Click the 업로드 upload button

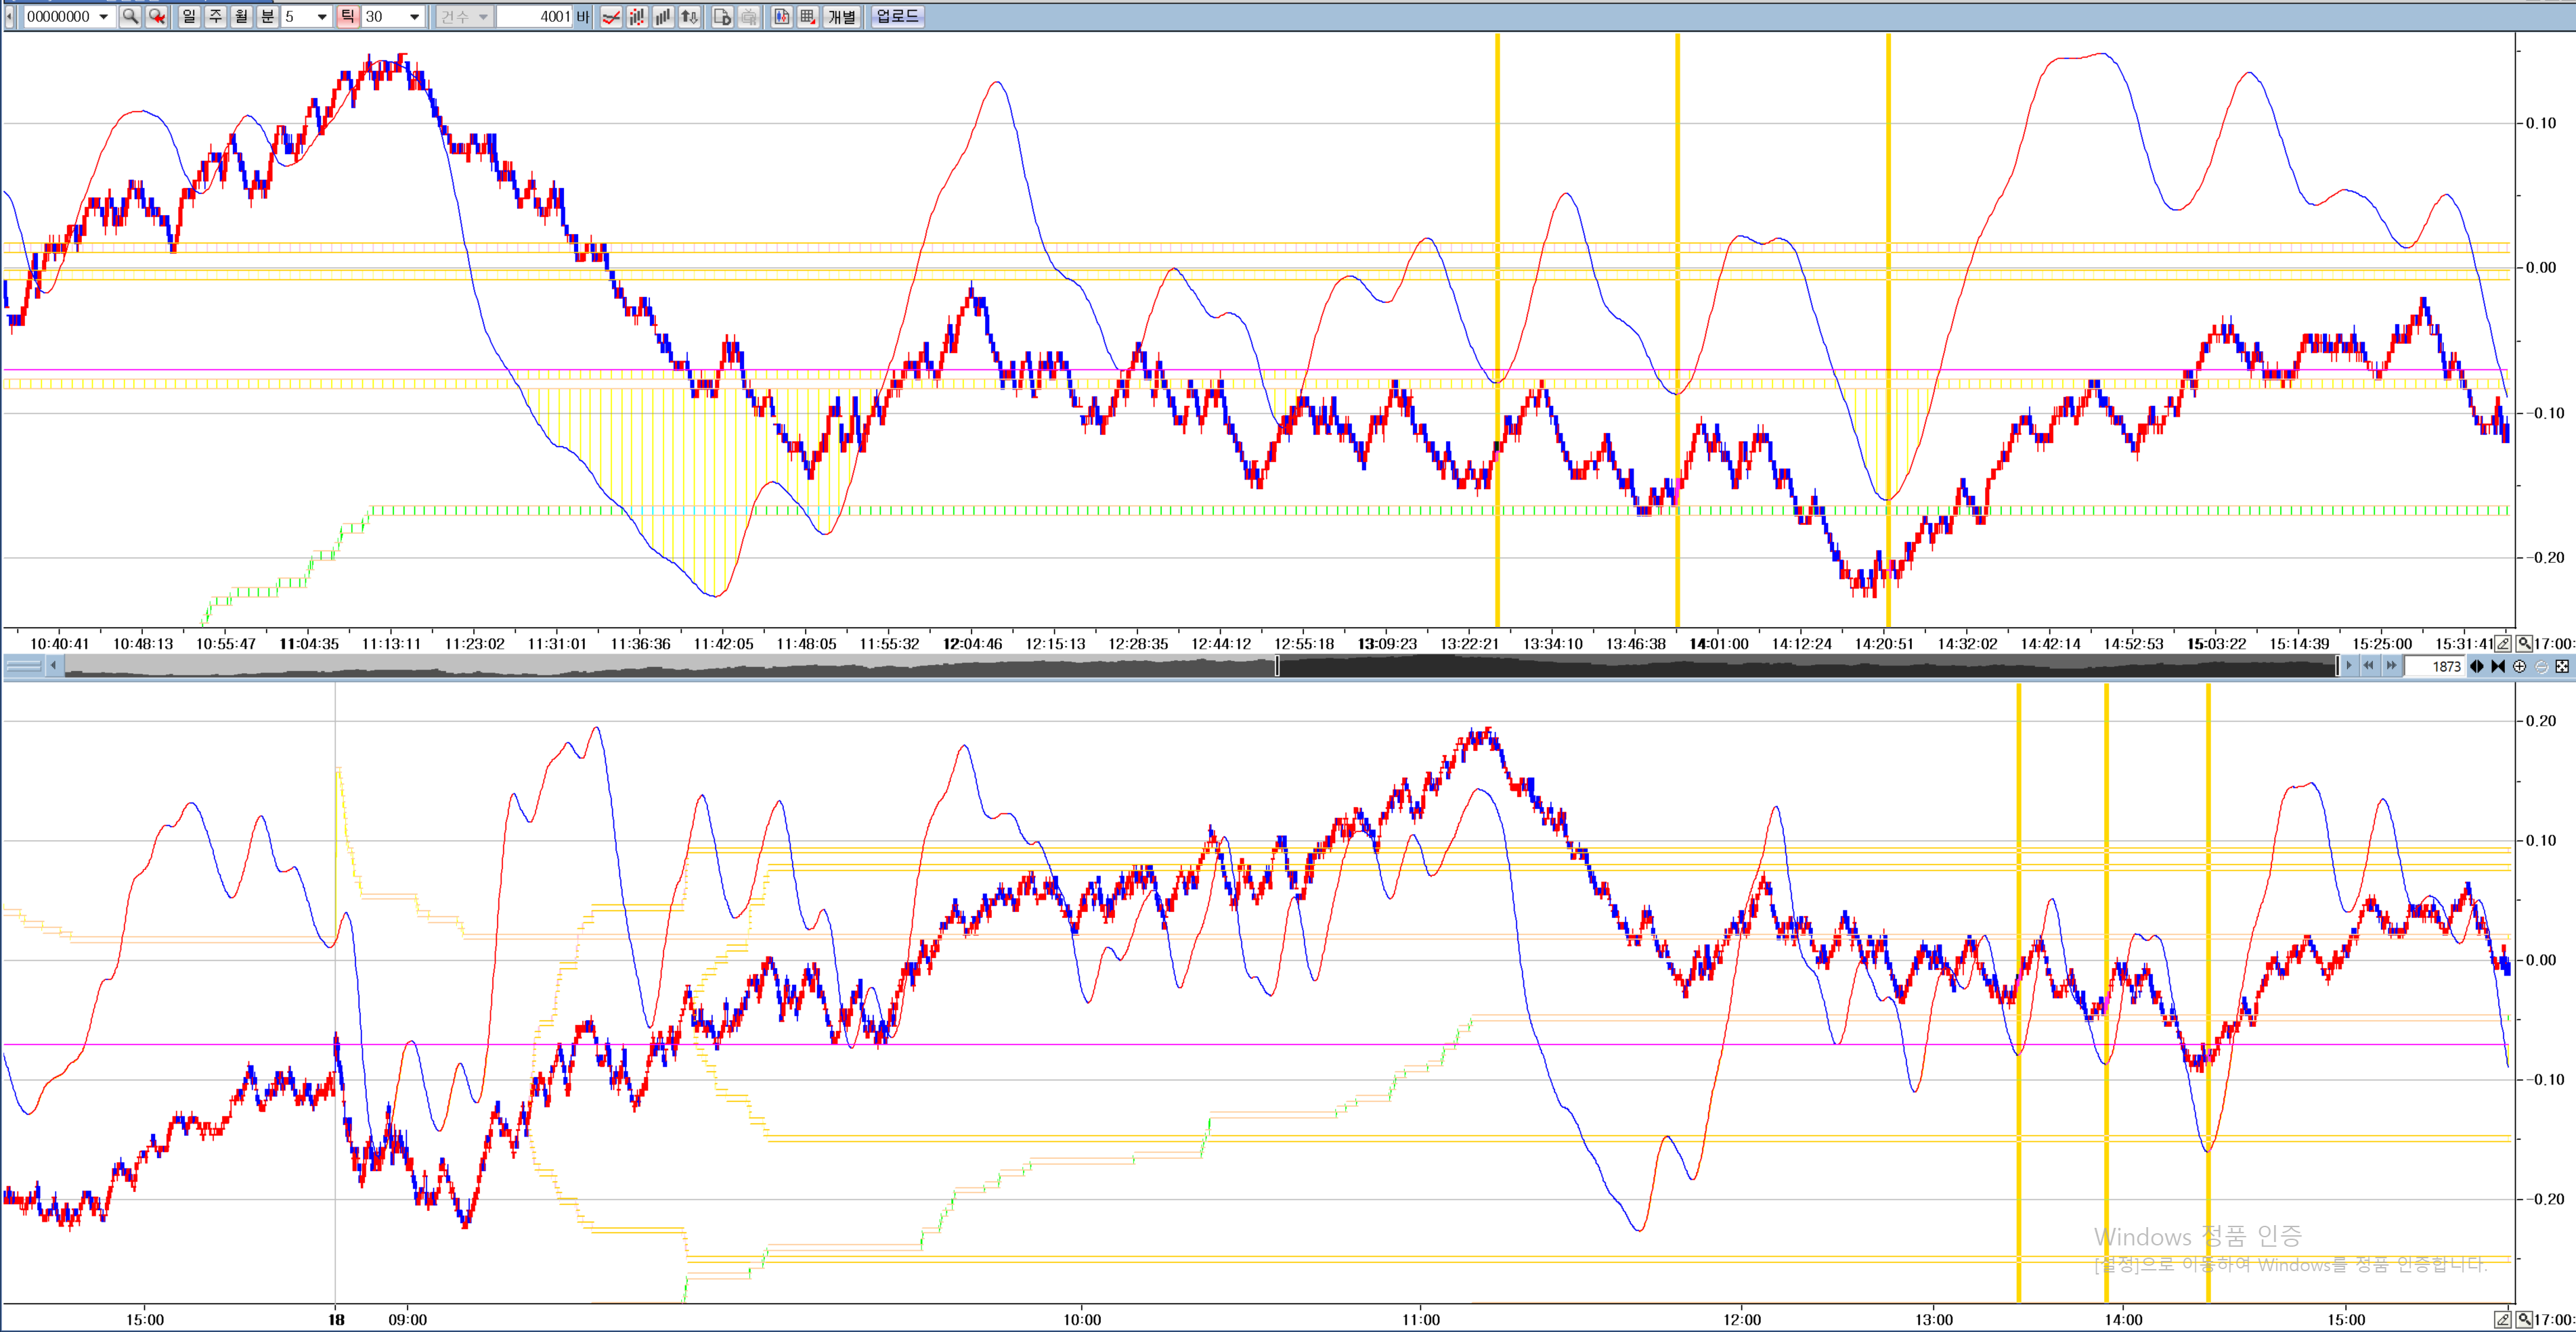click(897, 16)
